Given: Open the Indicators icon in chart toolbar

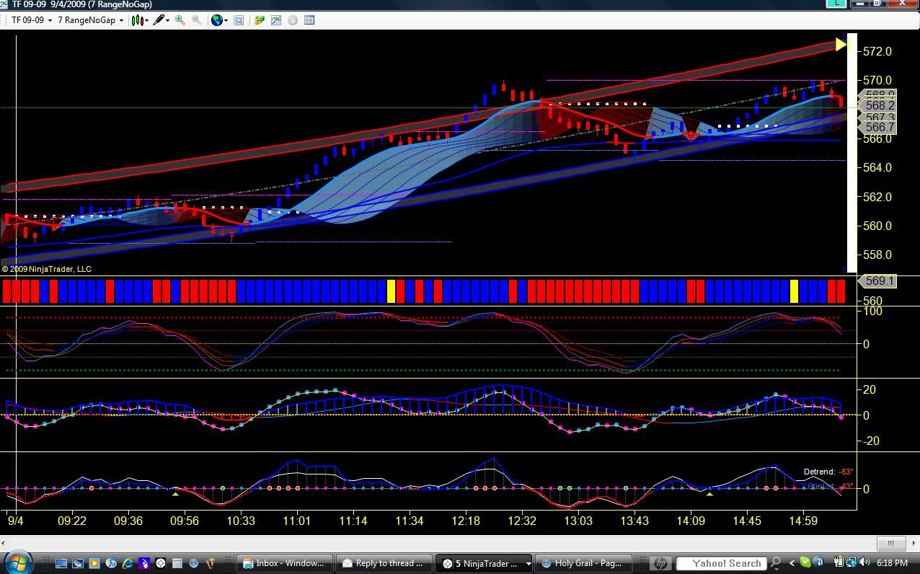Looking at the screenshot, I should click(276, 20).
